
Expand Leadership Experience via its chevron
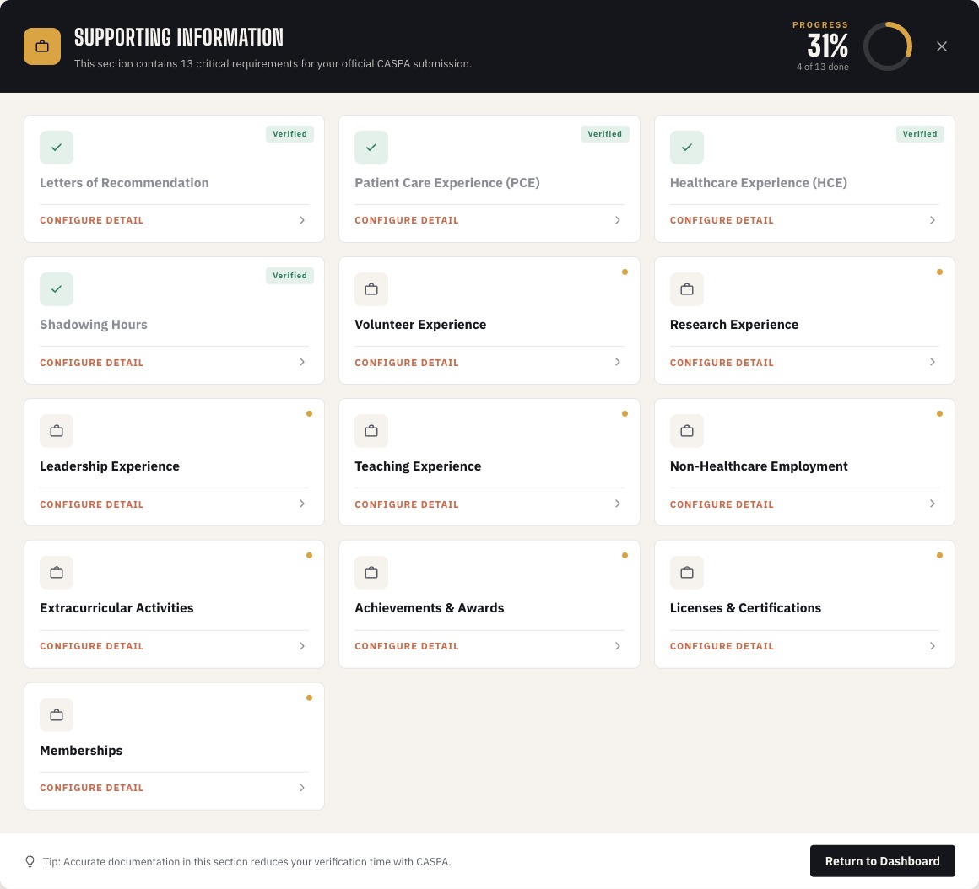(x=302, y=504)
